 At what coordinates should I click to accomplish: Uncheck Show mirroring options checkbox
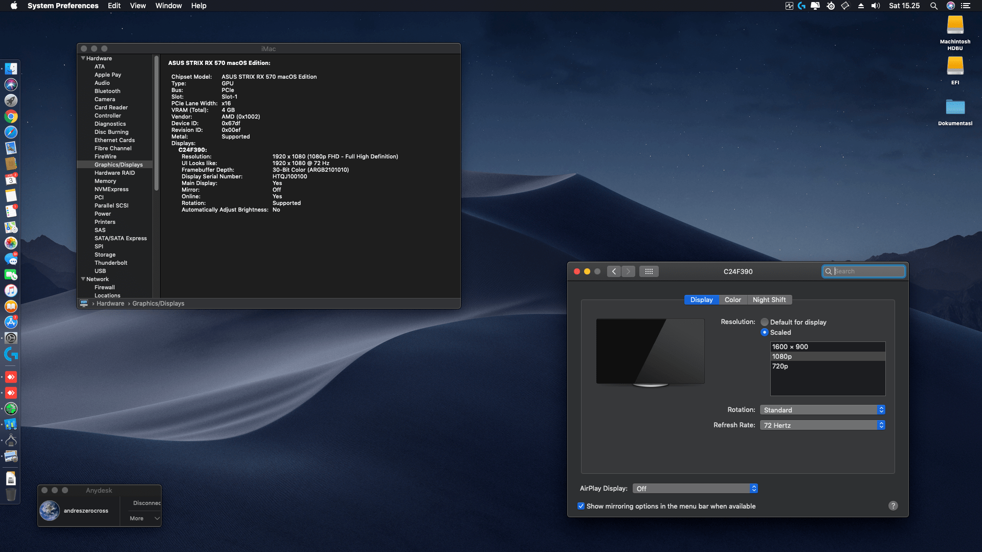581,506
